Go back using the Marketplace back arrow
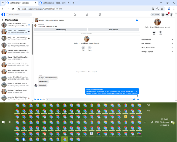 (x=3, y=20)
